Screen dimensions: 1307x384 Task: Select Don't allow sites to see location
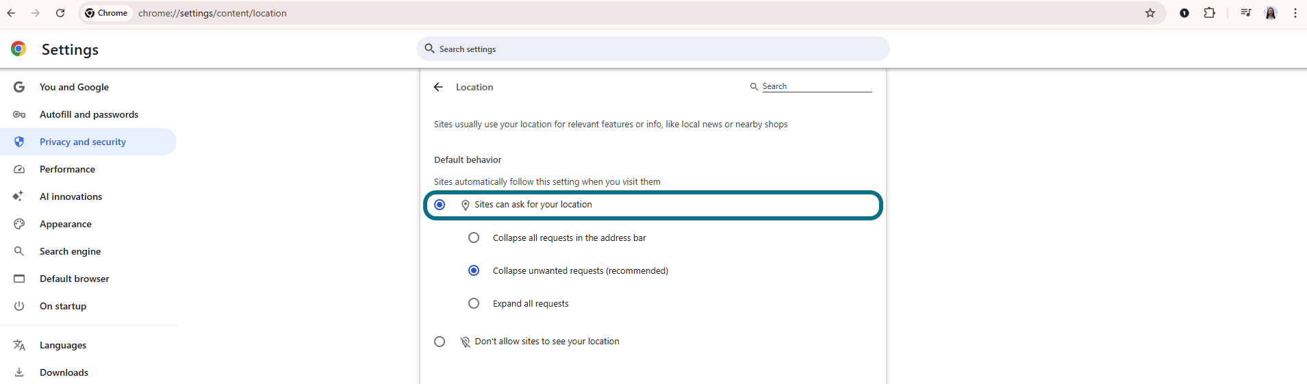pos(440,342)
